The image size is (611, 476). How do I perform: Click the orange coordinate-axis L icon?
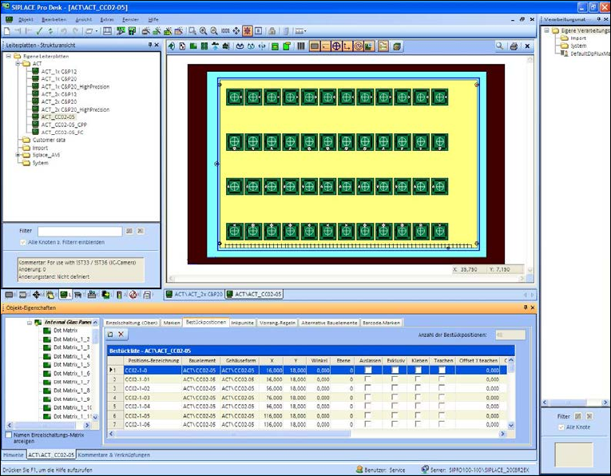[x=347, y=46]
